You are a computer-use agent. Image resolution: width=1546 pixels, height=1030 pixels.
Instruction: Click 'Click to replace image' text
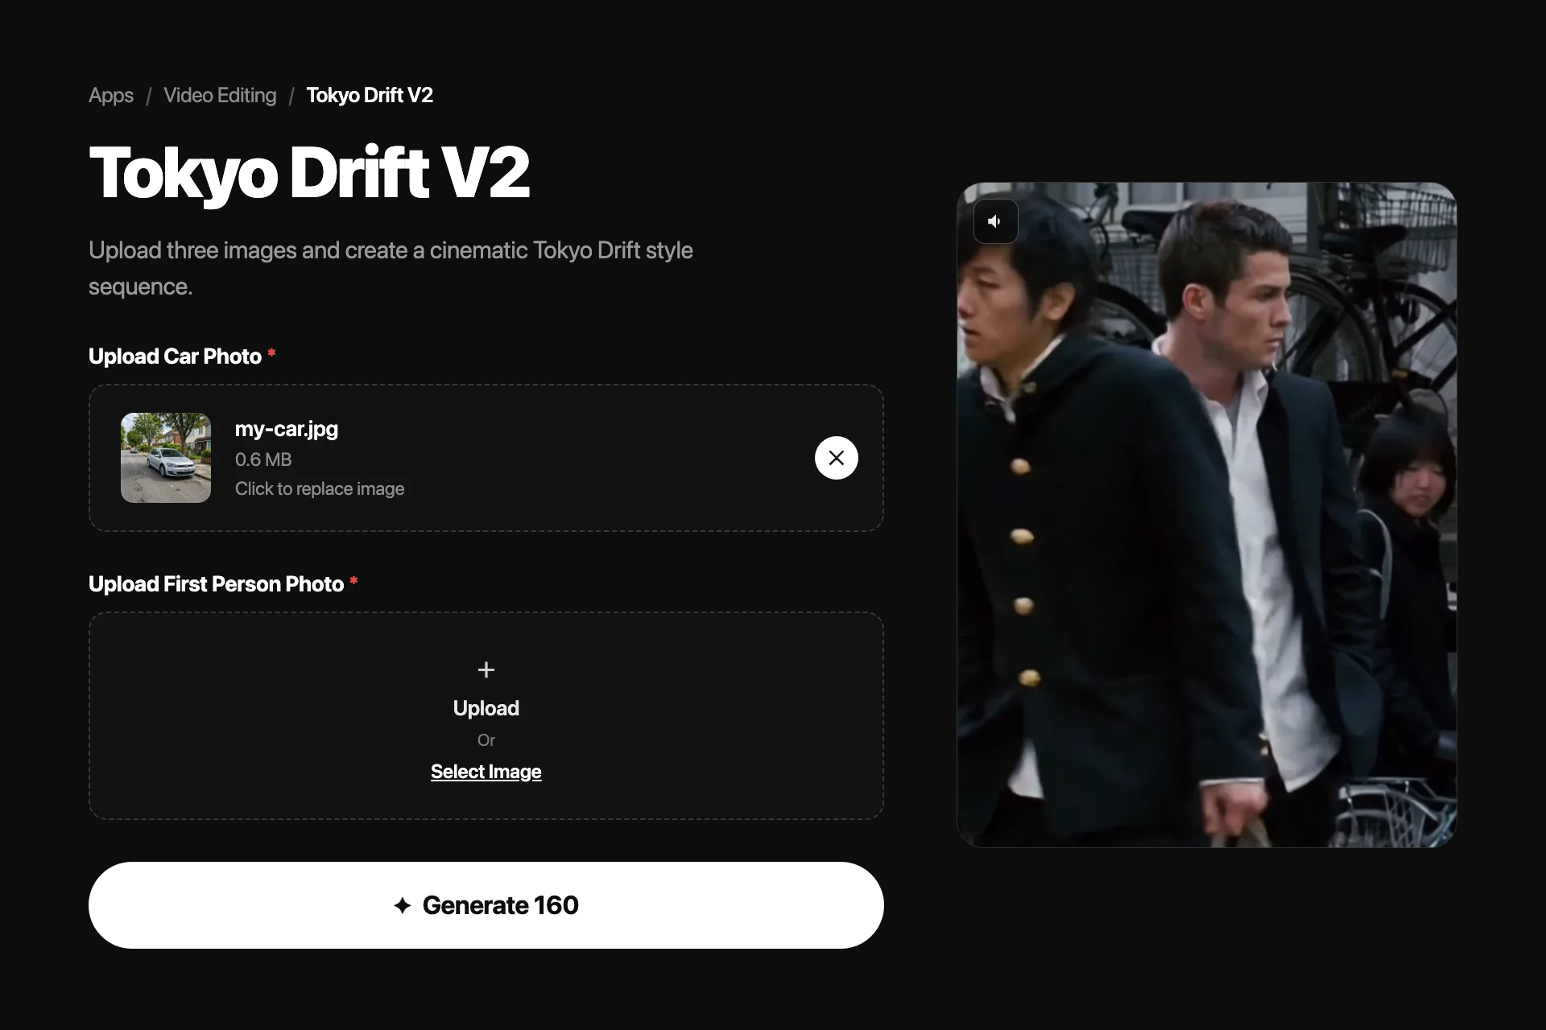(x=320, y=488)
